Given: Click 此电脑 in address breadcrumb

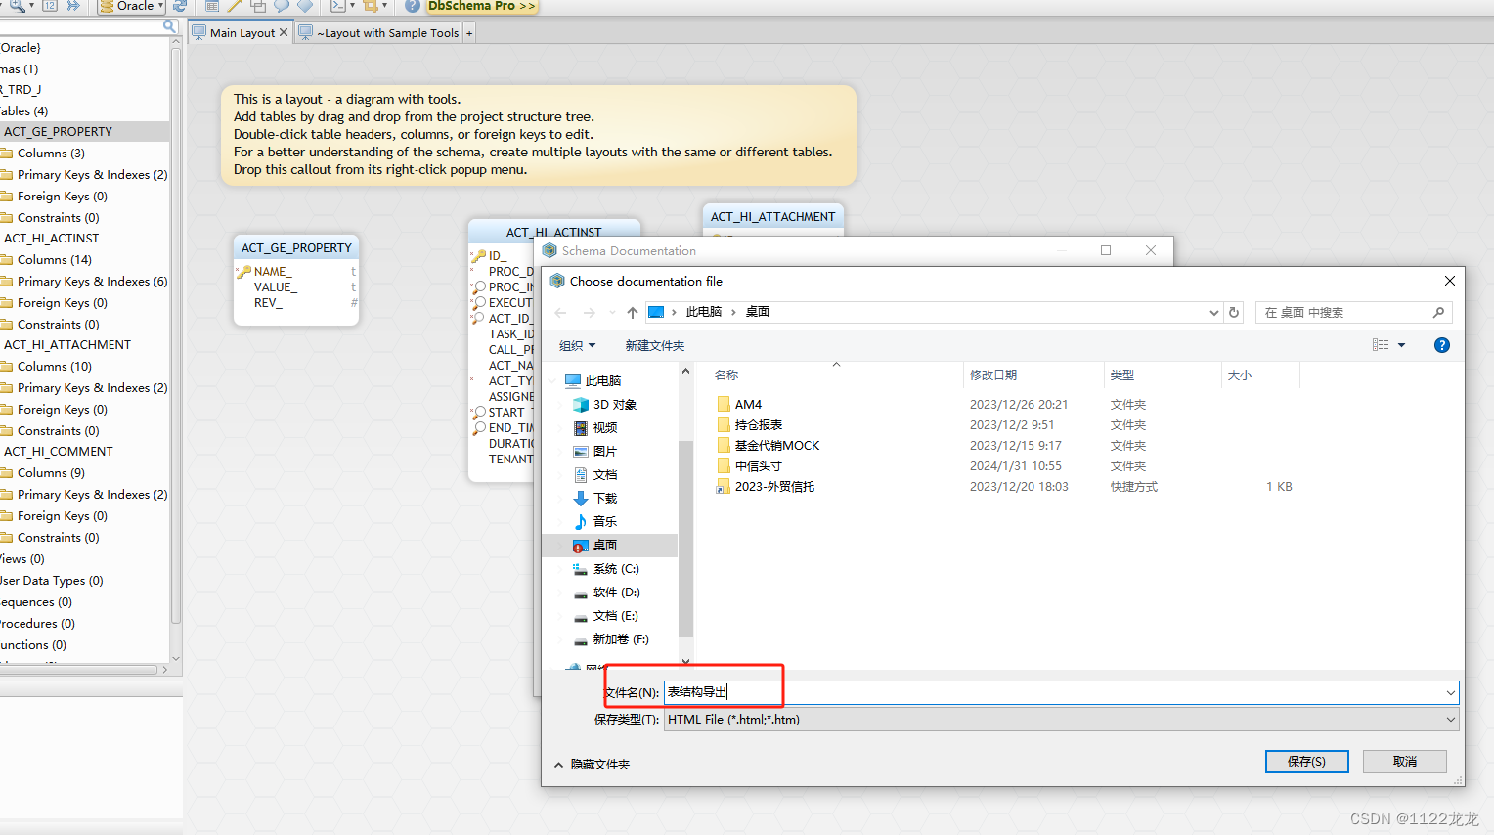Looking at the screenshot, I should [704, 312].
